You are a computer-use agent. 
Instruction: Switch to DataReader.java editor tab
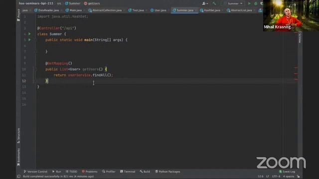46,10
